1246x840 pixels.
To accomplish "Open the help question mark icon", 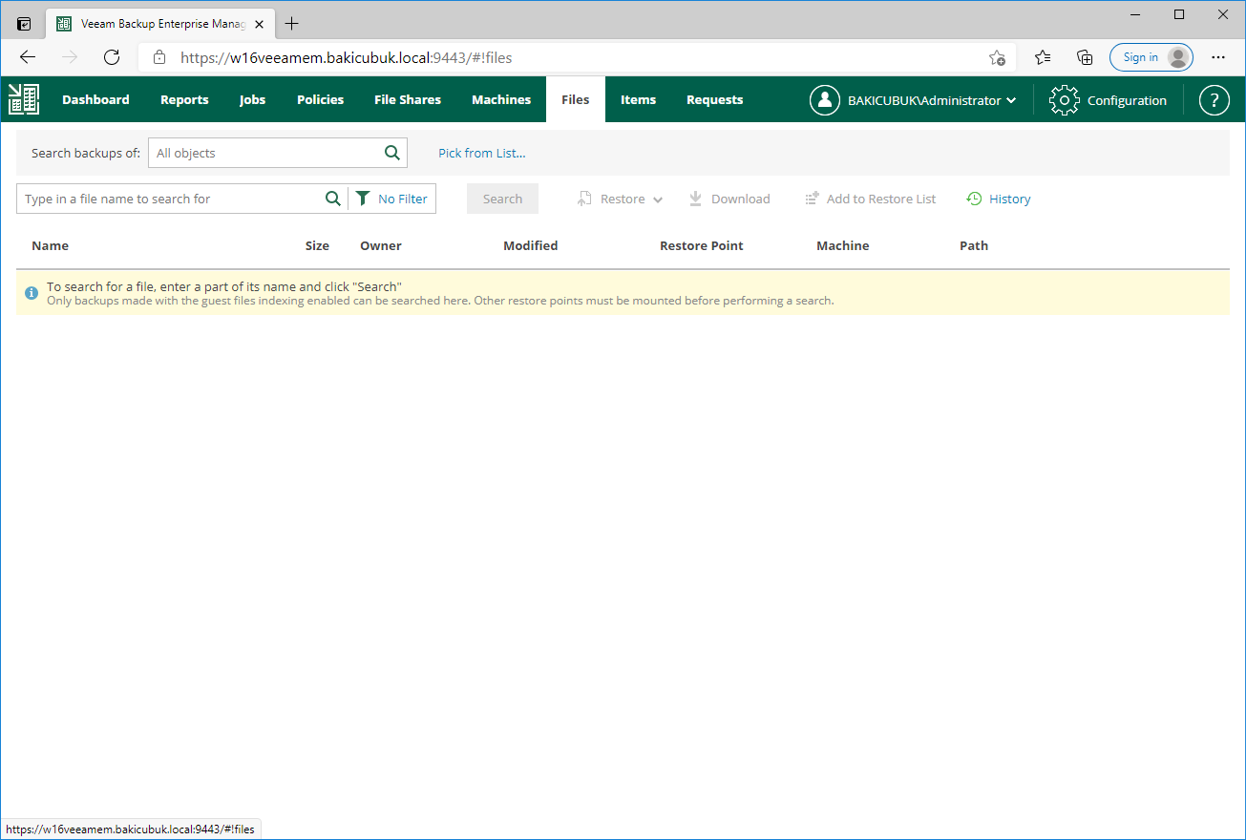I will [x=1214, y=100].
